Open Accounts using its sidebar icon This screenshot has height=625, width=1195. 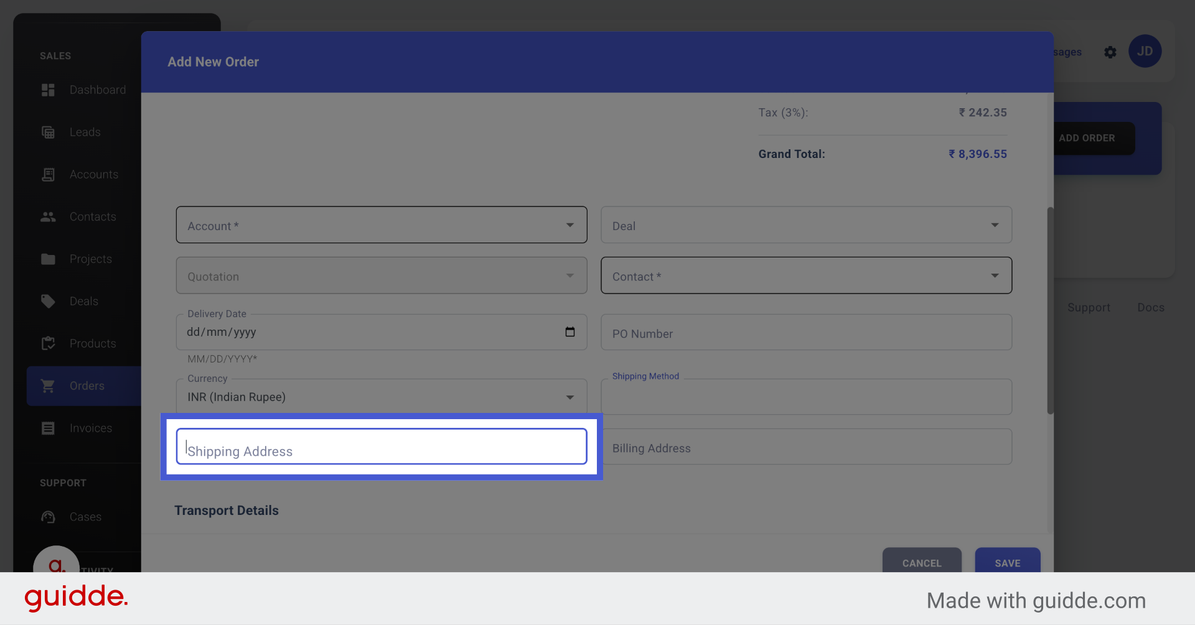pyautogui.click(x=48, y=174)
